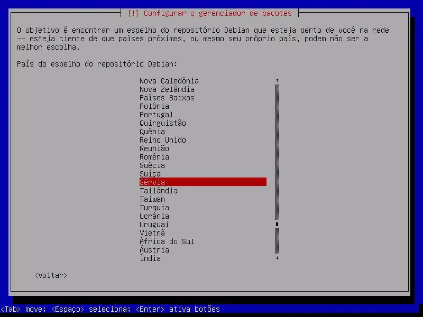Go back with the Voltar button
This screenshot has width=423, height=317.
point(51,275)
